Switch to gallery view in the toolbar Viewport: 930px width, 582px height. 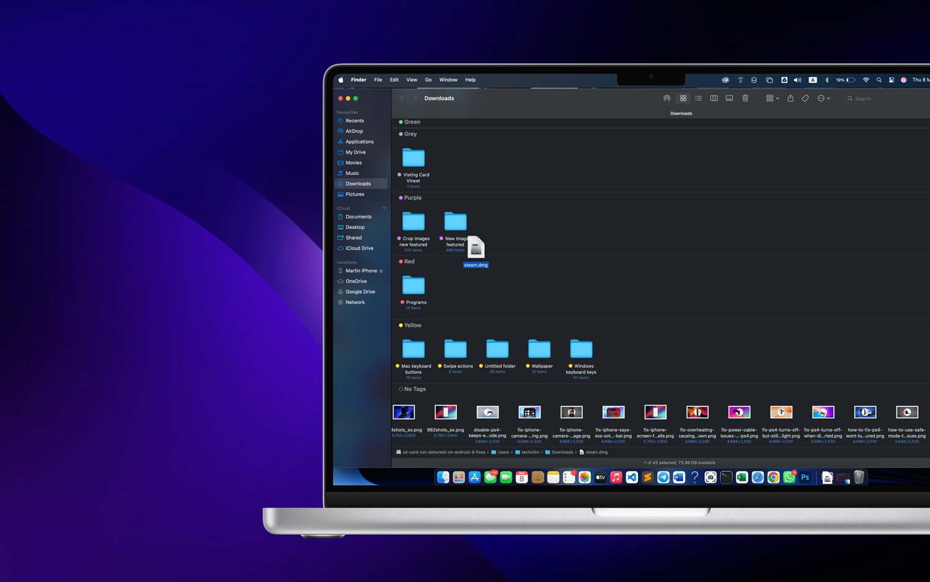pyautogui.click(x=729, y=98)
